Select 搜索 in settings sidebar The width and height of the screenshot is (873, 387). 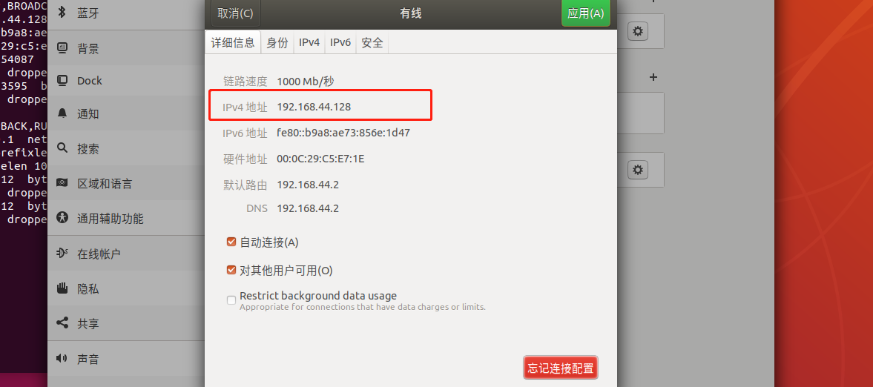(126, 149)
